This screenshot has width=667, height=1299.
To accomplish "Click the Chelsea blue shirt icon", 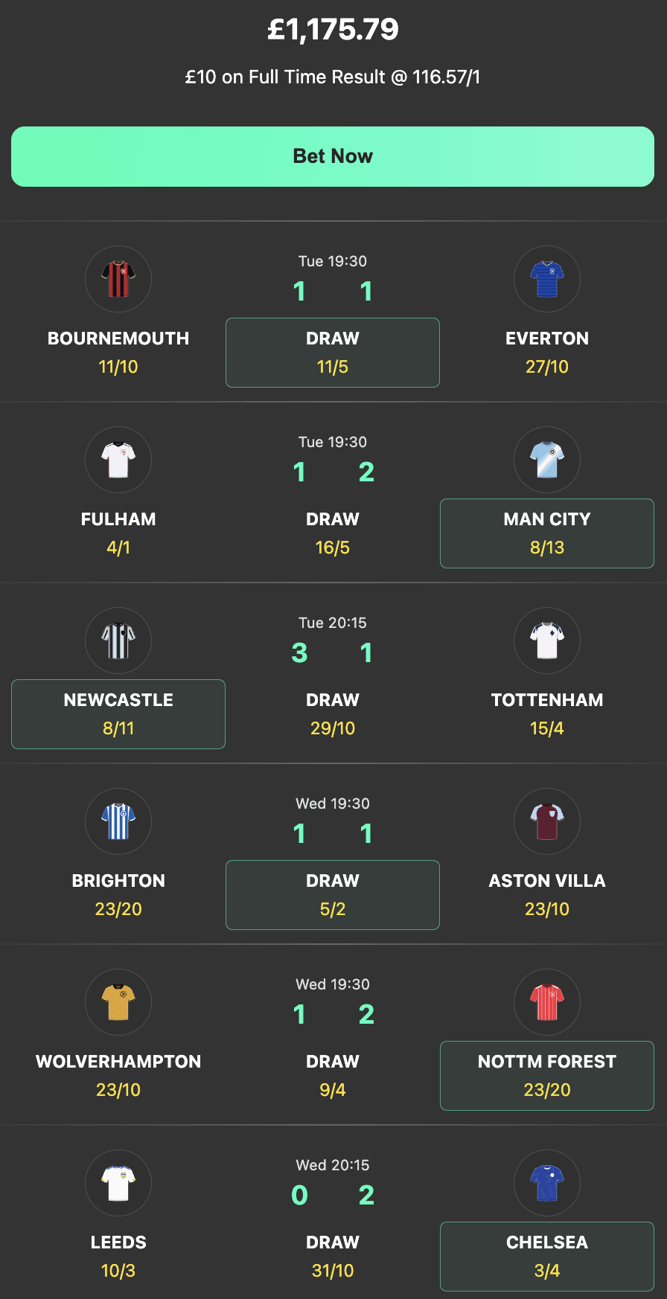I will [x=547, y=1183].
